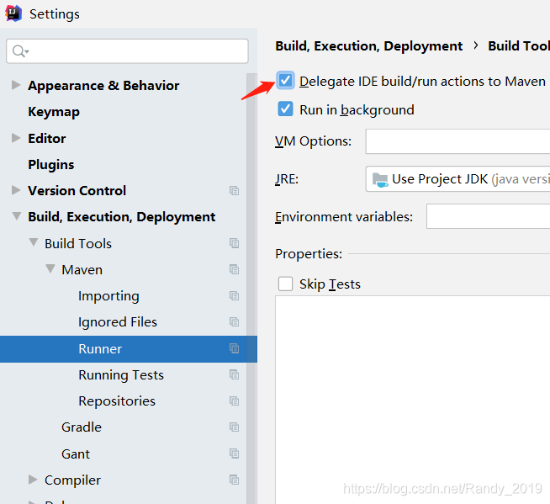The height and width of the screenshot is (504, 550).
Task: Click project-level icon beside Gradle
Action: (234, 427)
